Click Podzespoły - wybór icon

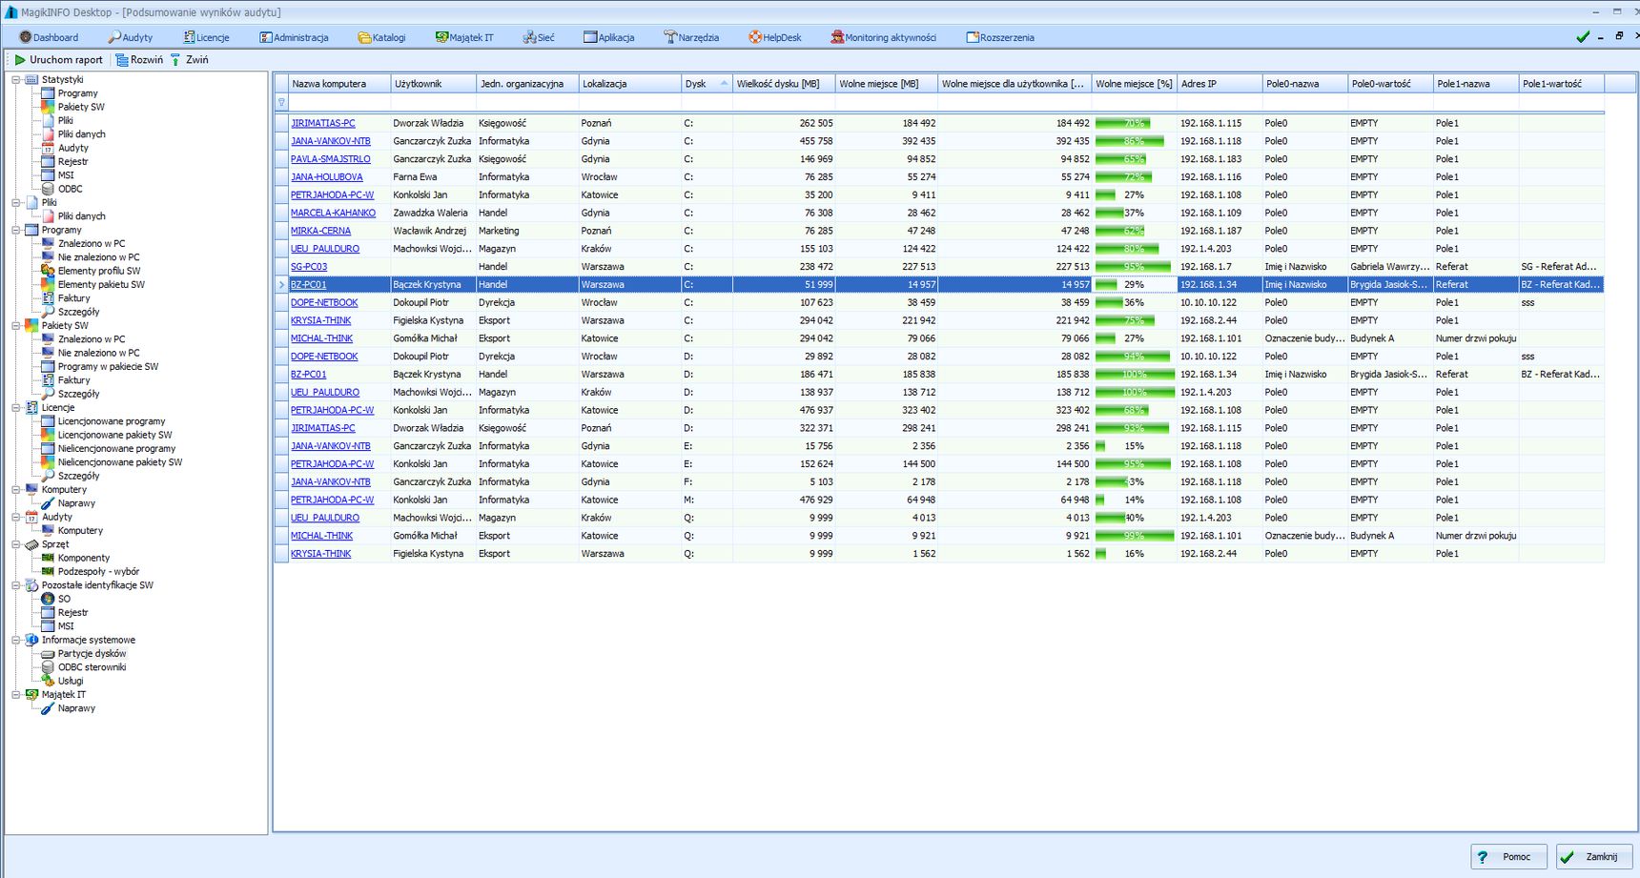[x=48, y=571]
